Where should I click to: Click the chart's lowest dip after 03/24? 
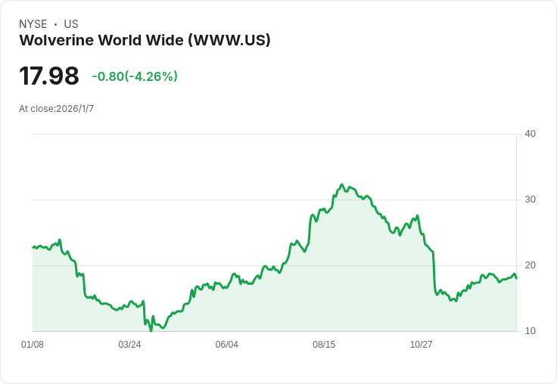click(151, 331)
